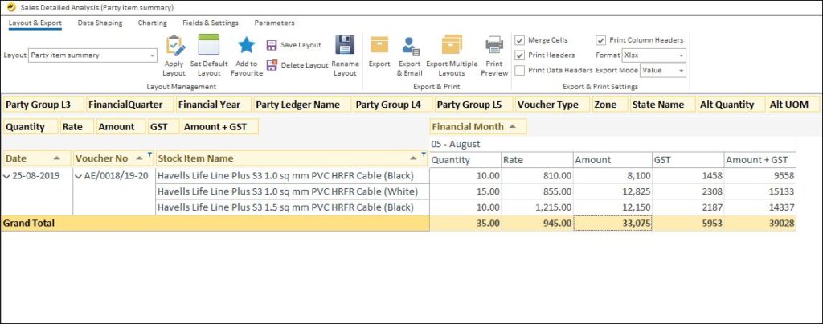823x324 pixels.
Task: Collapse the 25-08-2019 date row
Action: click(x=7, y=176)
